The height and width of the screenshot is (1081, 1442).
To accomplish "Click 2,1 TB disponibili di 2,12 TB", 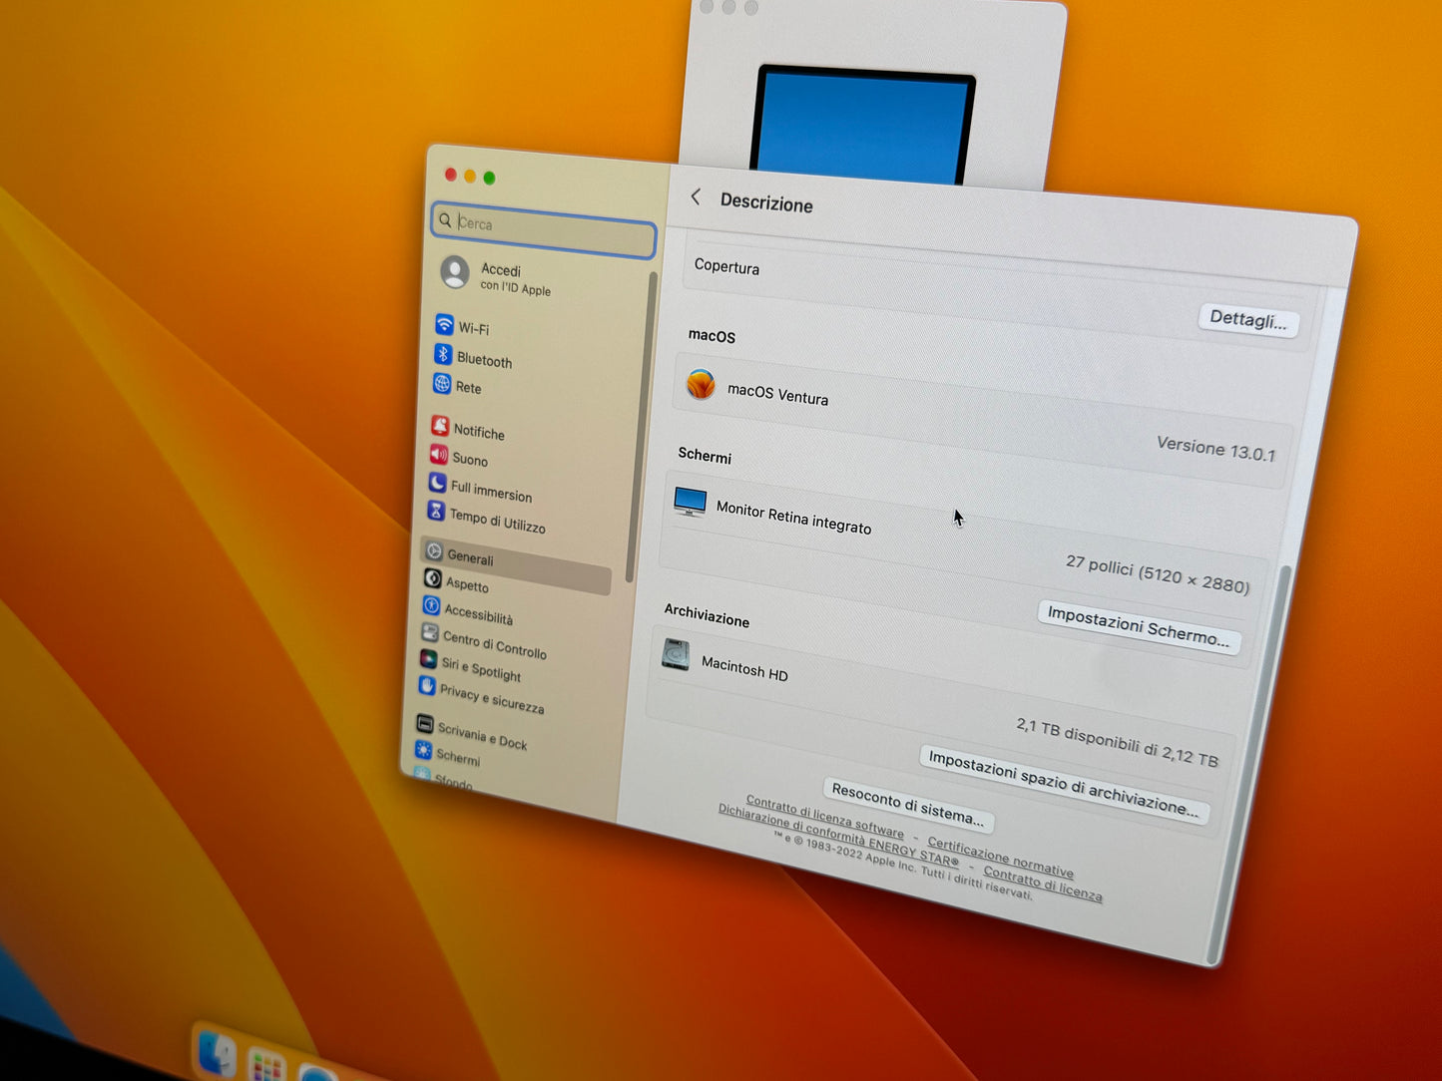I will (x=1117, y=742).
